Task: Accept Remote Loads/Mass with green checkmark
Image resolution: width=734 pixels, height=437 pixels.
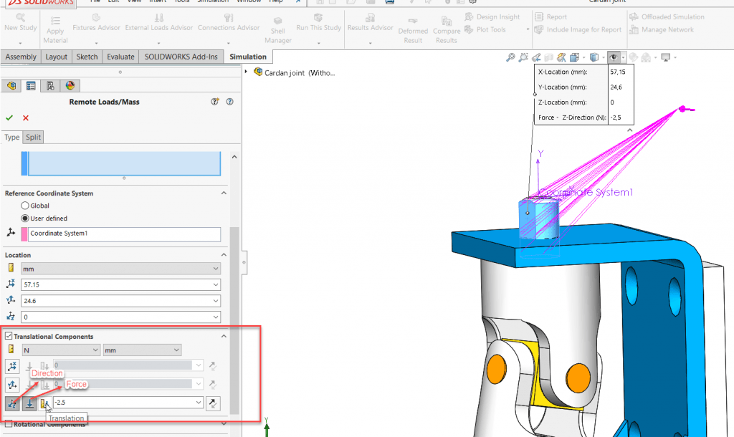Action: [x=9, y=118]
